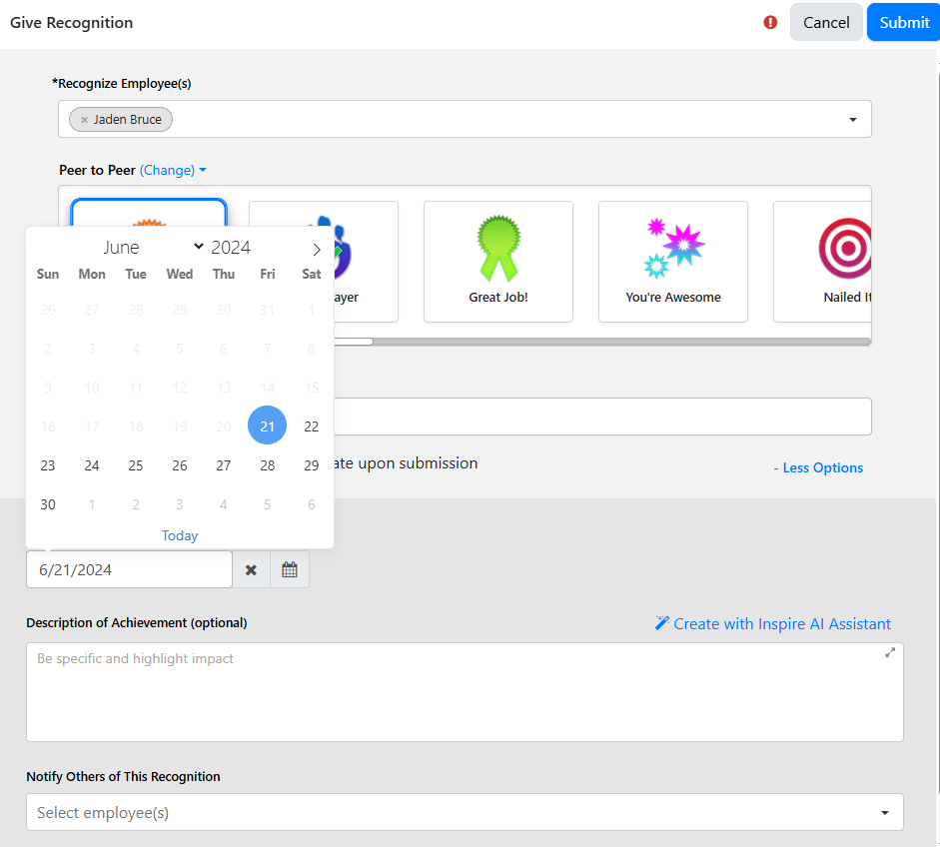Click the Today link in calendar

[180, 535]
